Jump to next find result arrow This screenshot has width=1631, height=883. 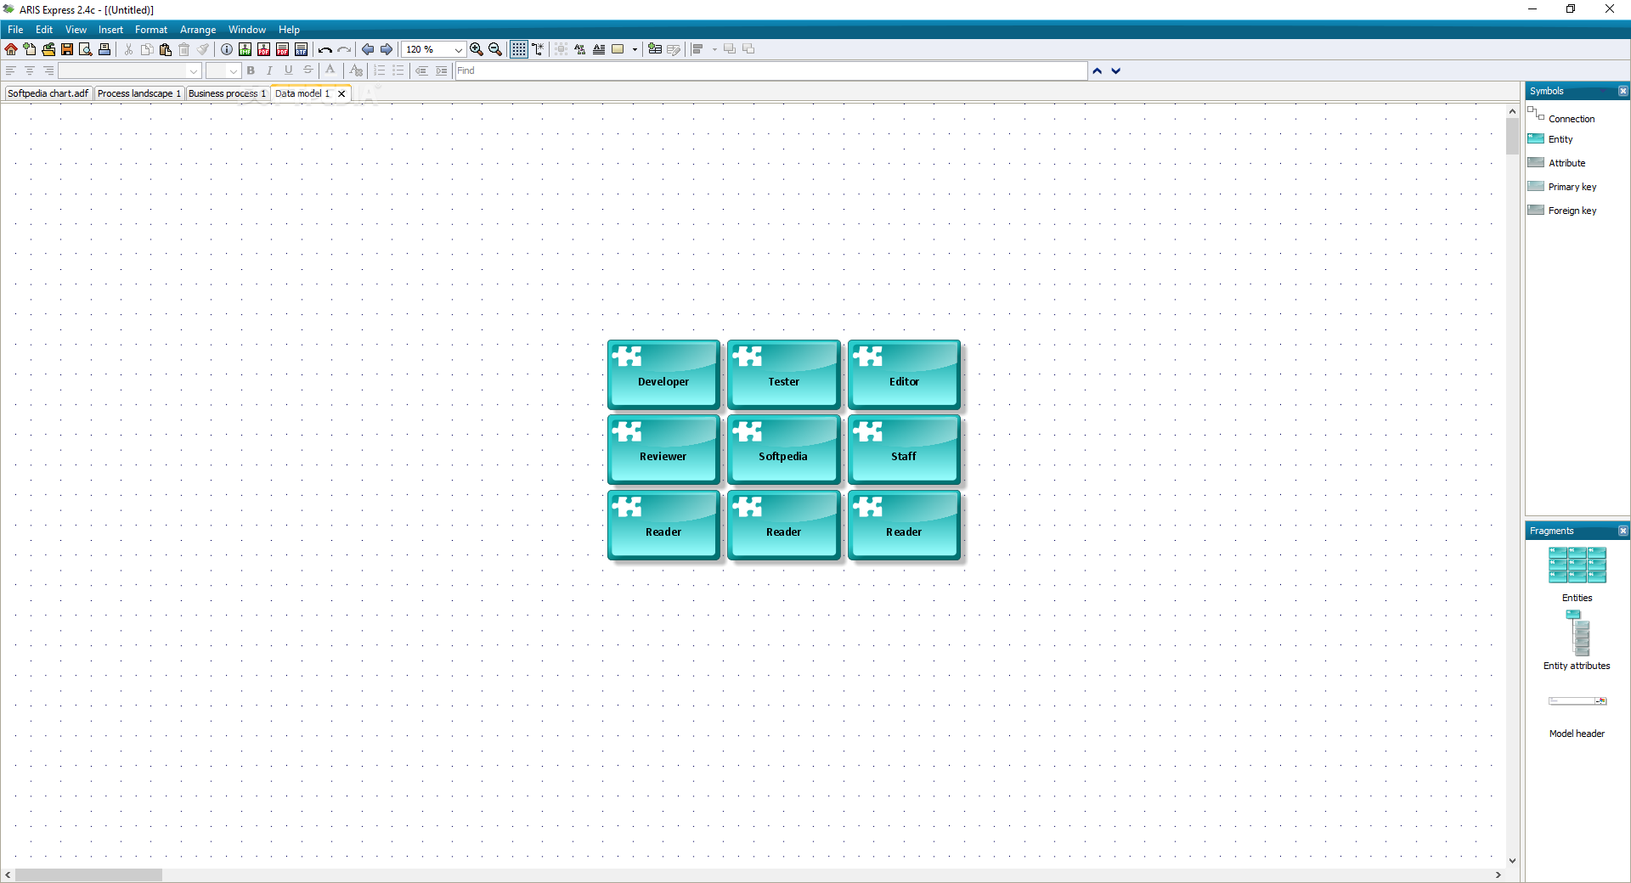click(1116, 71)
